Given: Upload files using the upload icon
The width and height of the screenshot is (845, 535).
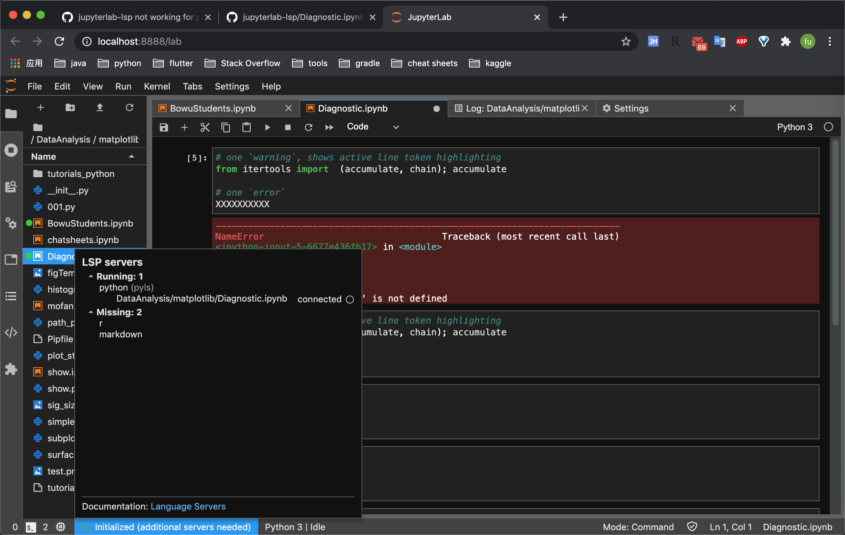Looking at the screenshot, I should pyautogui.click(x=100, y=107).
